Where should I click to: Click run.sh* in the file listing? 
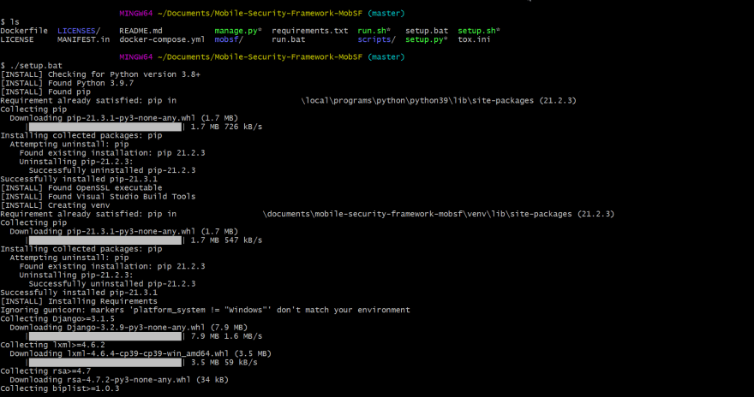(374, 31)
